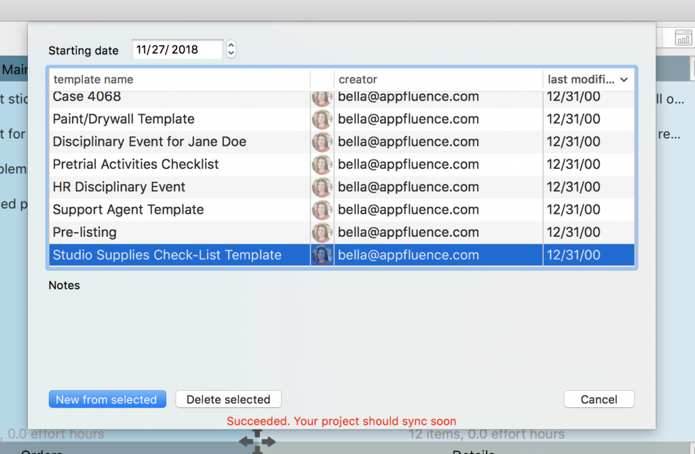Click Bella's avatar beside Case 4068
This screenshot has width=695, height=454.
coord(322,96)
